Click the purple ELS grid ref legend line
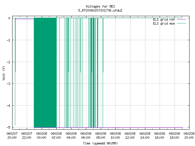Image resolution: width=195 pixels, height=146 pixels. pyautogui.click(x=181, y=19)
